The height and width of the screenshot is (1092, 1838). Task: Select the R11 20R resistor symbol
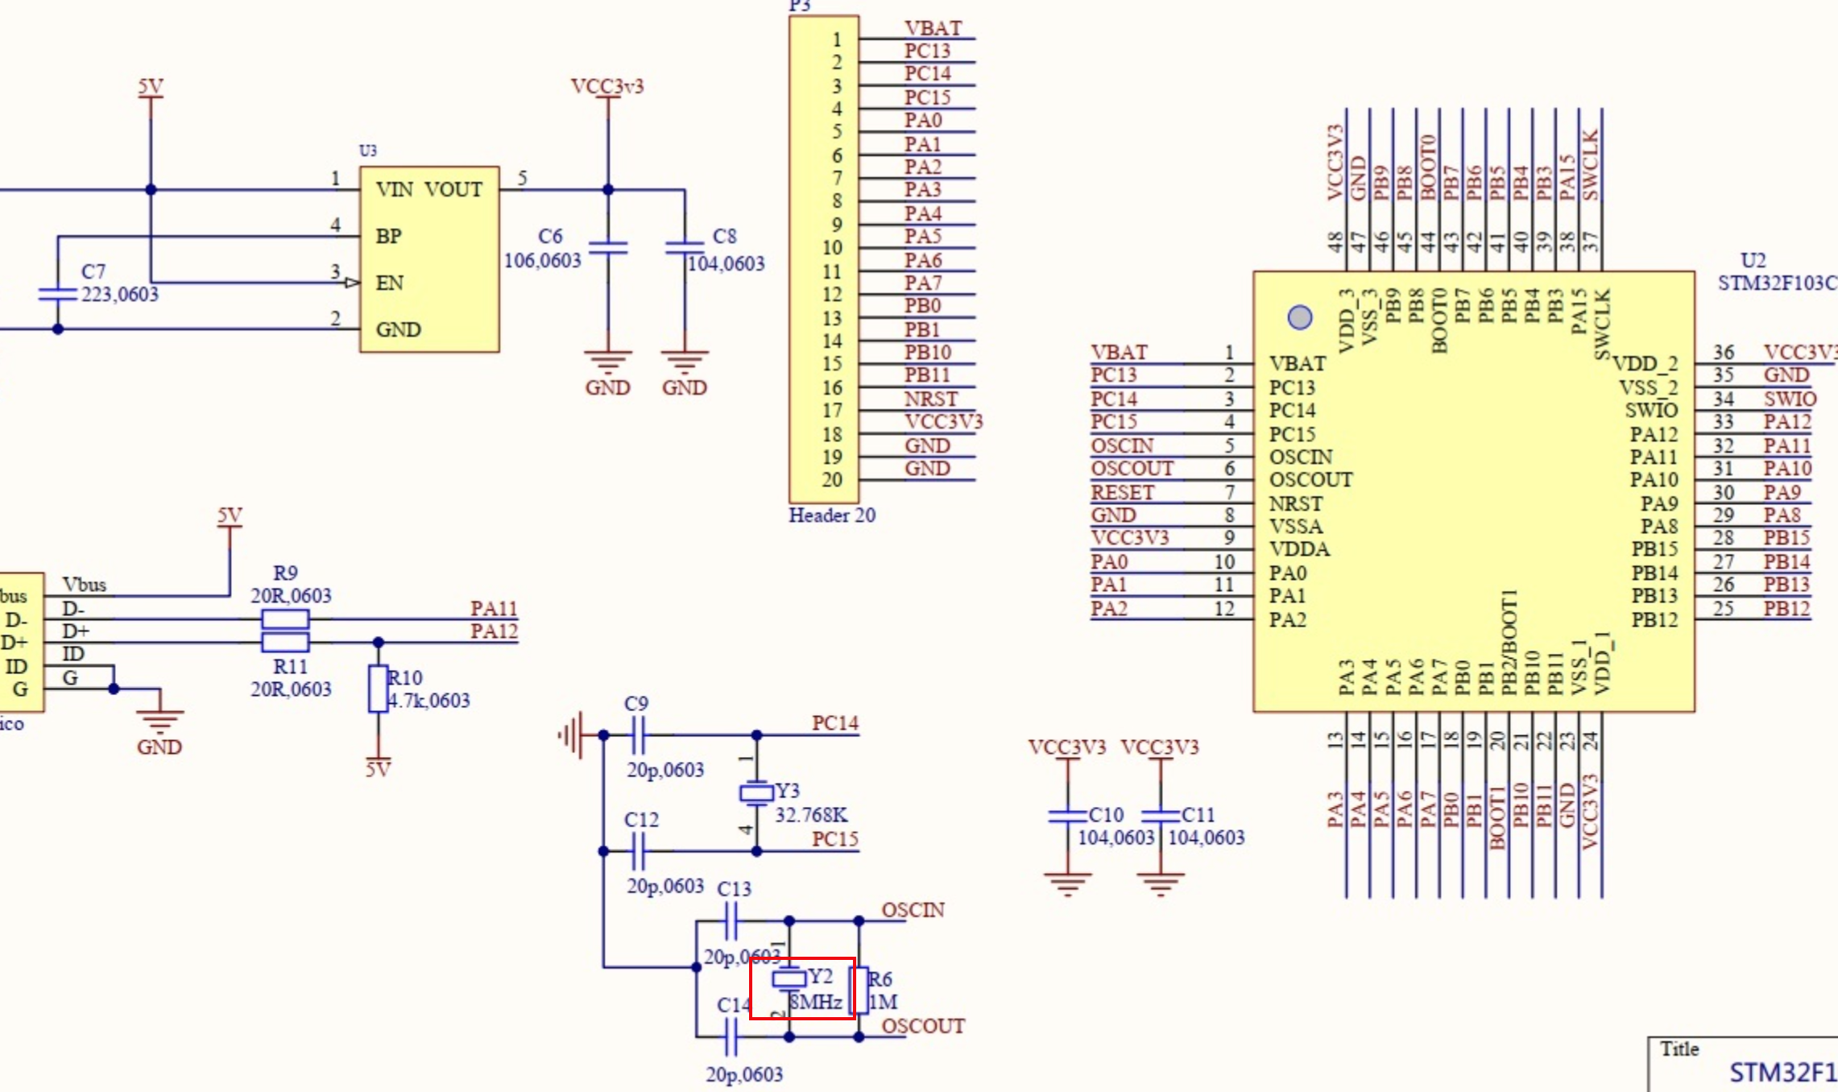click(x=285, y=643)
